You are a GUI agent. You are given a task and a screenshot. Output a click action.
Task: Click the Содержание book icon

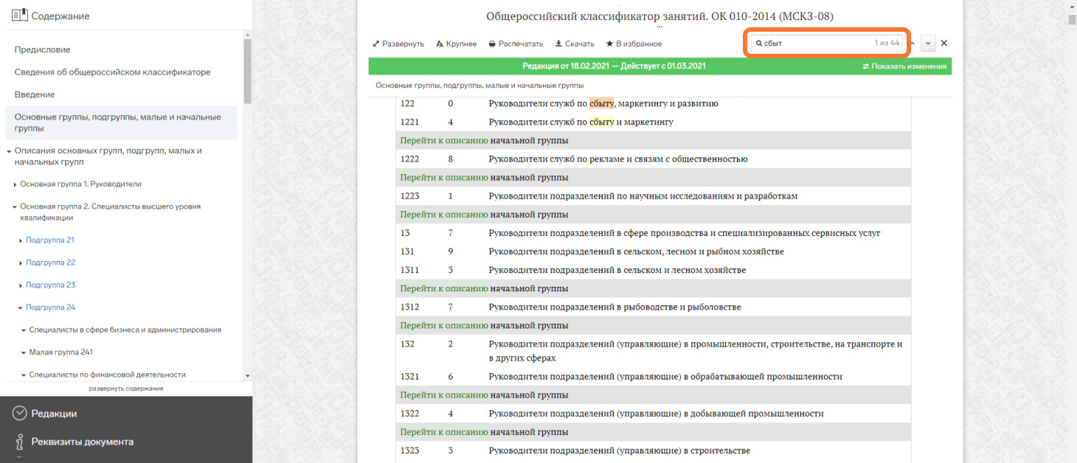[x=19, y=15]
